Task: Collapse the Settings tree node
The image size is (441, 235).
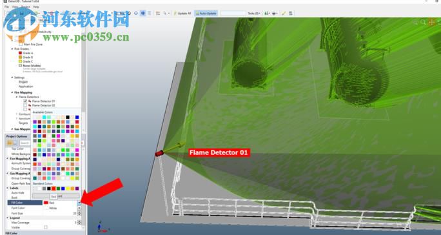Action: tap(12, 77)
